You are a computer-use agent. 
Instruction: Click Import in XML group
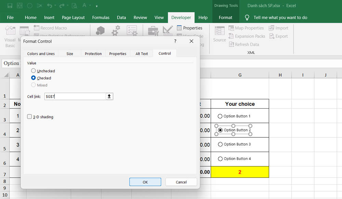pyautogui.click(x=278, y=28)
